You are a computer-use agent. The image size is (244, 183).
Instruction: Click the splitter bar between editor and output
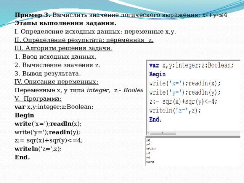click(193, 137)
